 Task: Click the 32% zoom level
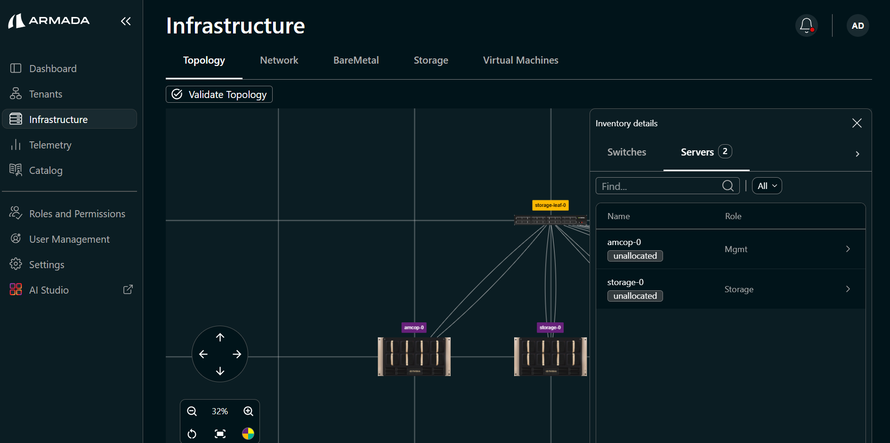coord(220,411)
